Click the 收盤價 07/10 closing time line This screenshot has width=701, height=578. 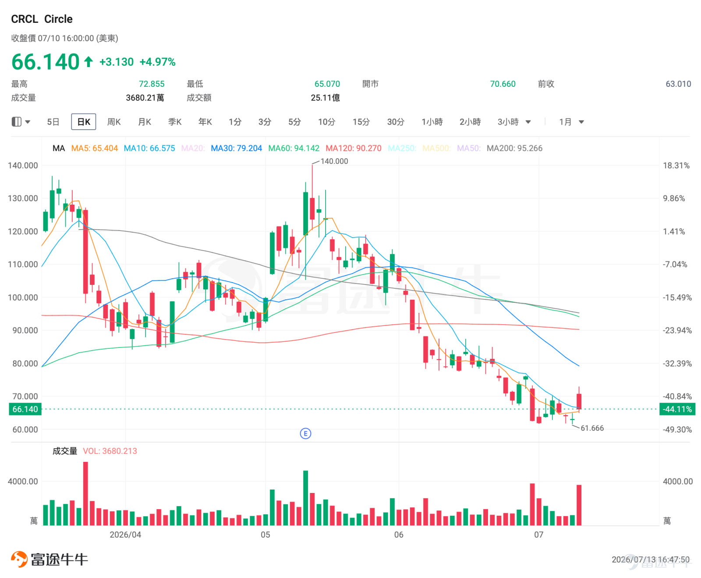pyautogui.click(x=65, y=38)
